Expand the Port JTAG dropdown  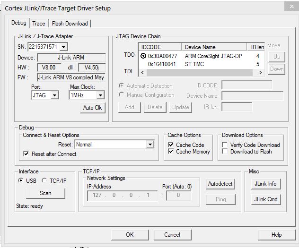(54, 95)
